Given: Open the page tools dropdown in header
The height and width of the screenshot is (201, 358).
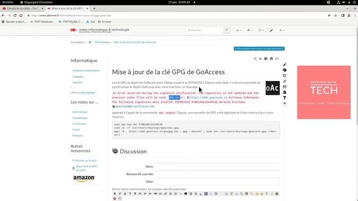Looking at the screenshot, I should point(261,30).
